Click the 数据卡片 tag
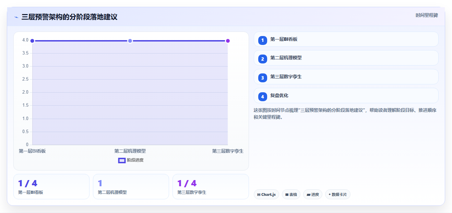452x213 pixels. tap(338, 194)
